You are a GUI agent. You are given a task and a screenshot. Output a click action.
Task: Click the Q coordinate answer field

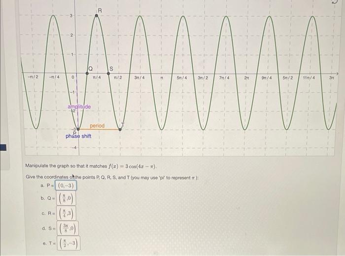pyautogui.click(x=66, y=198)
